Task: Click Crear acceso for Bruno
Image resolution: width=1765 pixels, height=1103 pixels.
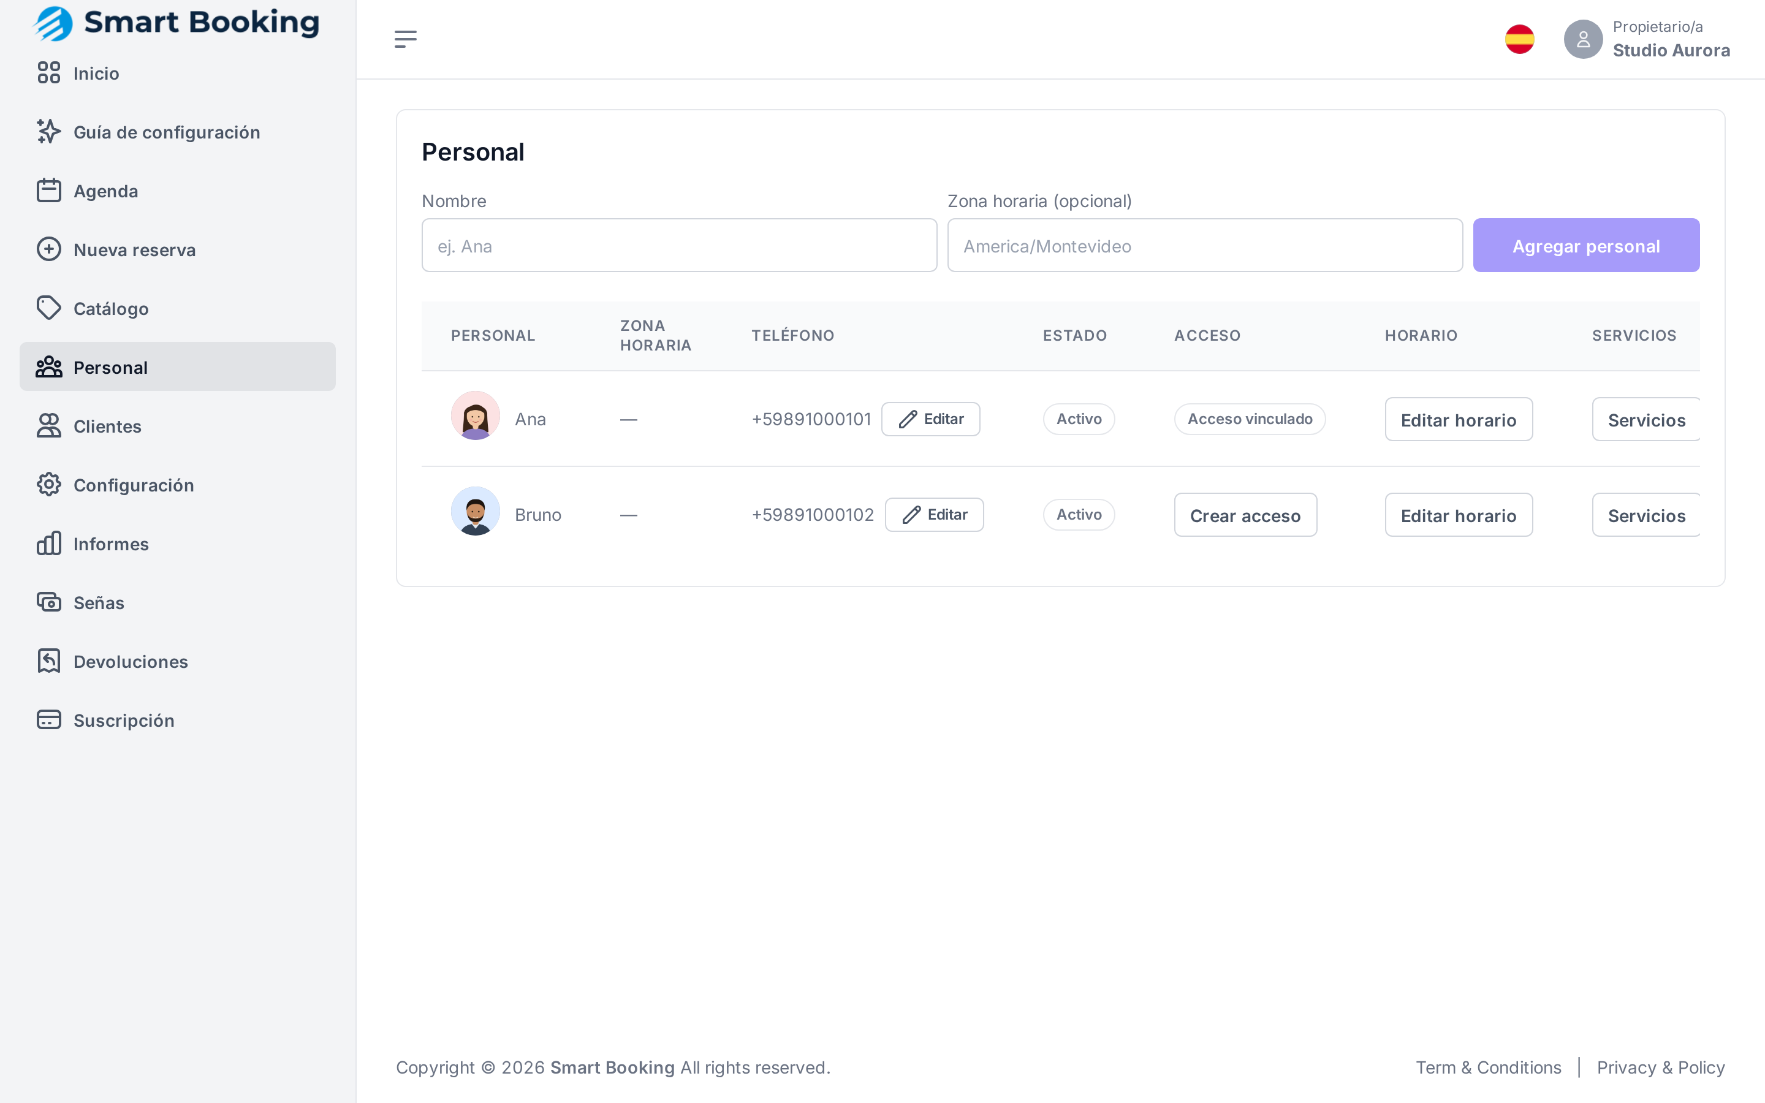Action: tap(1245, 515)
